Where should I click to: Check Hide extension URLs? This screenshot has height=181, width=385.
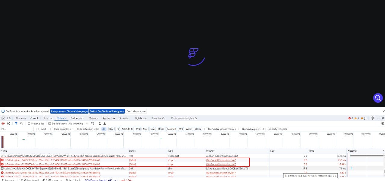coord(75,129)
